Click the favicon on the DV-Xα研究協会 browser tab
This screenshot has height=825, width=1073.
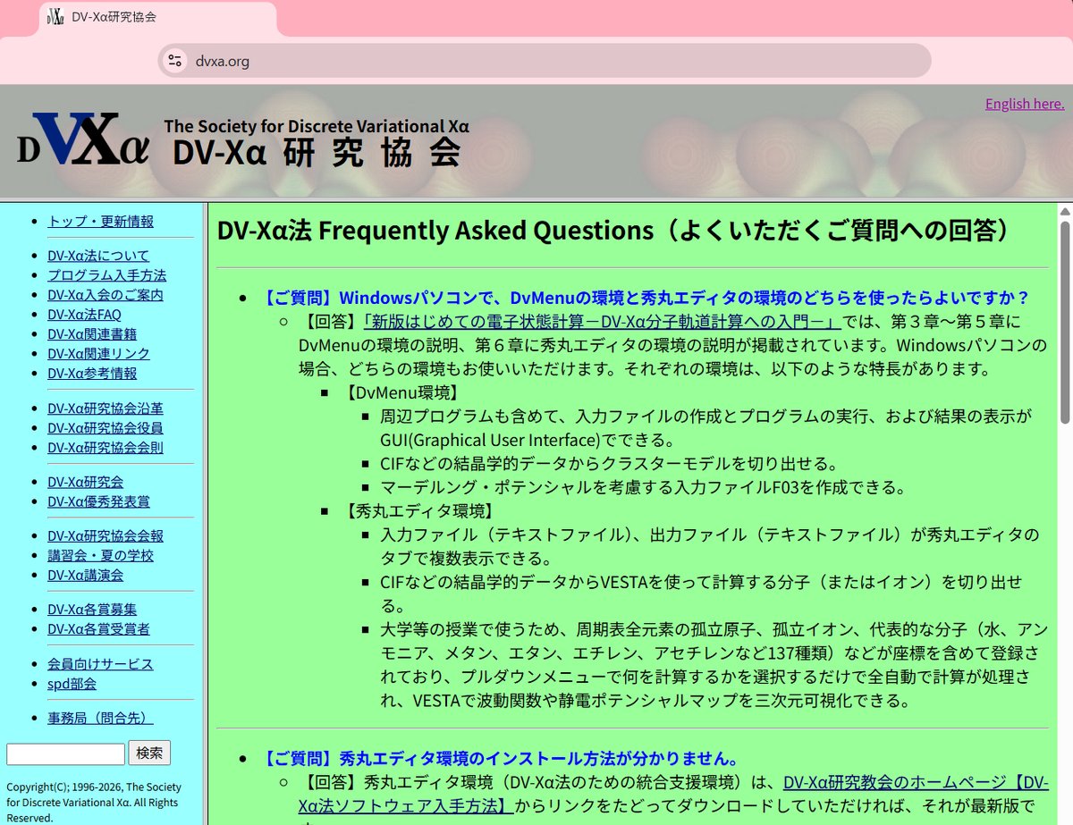pyautogui.click(x=54, y=16)
